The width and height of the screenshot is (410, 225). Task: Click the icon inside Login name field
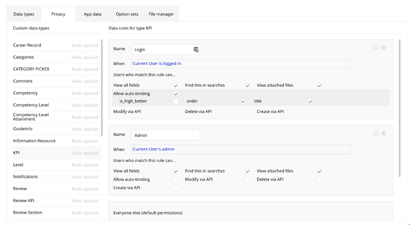tap(196, 50)
